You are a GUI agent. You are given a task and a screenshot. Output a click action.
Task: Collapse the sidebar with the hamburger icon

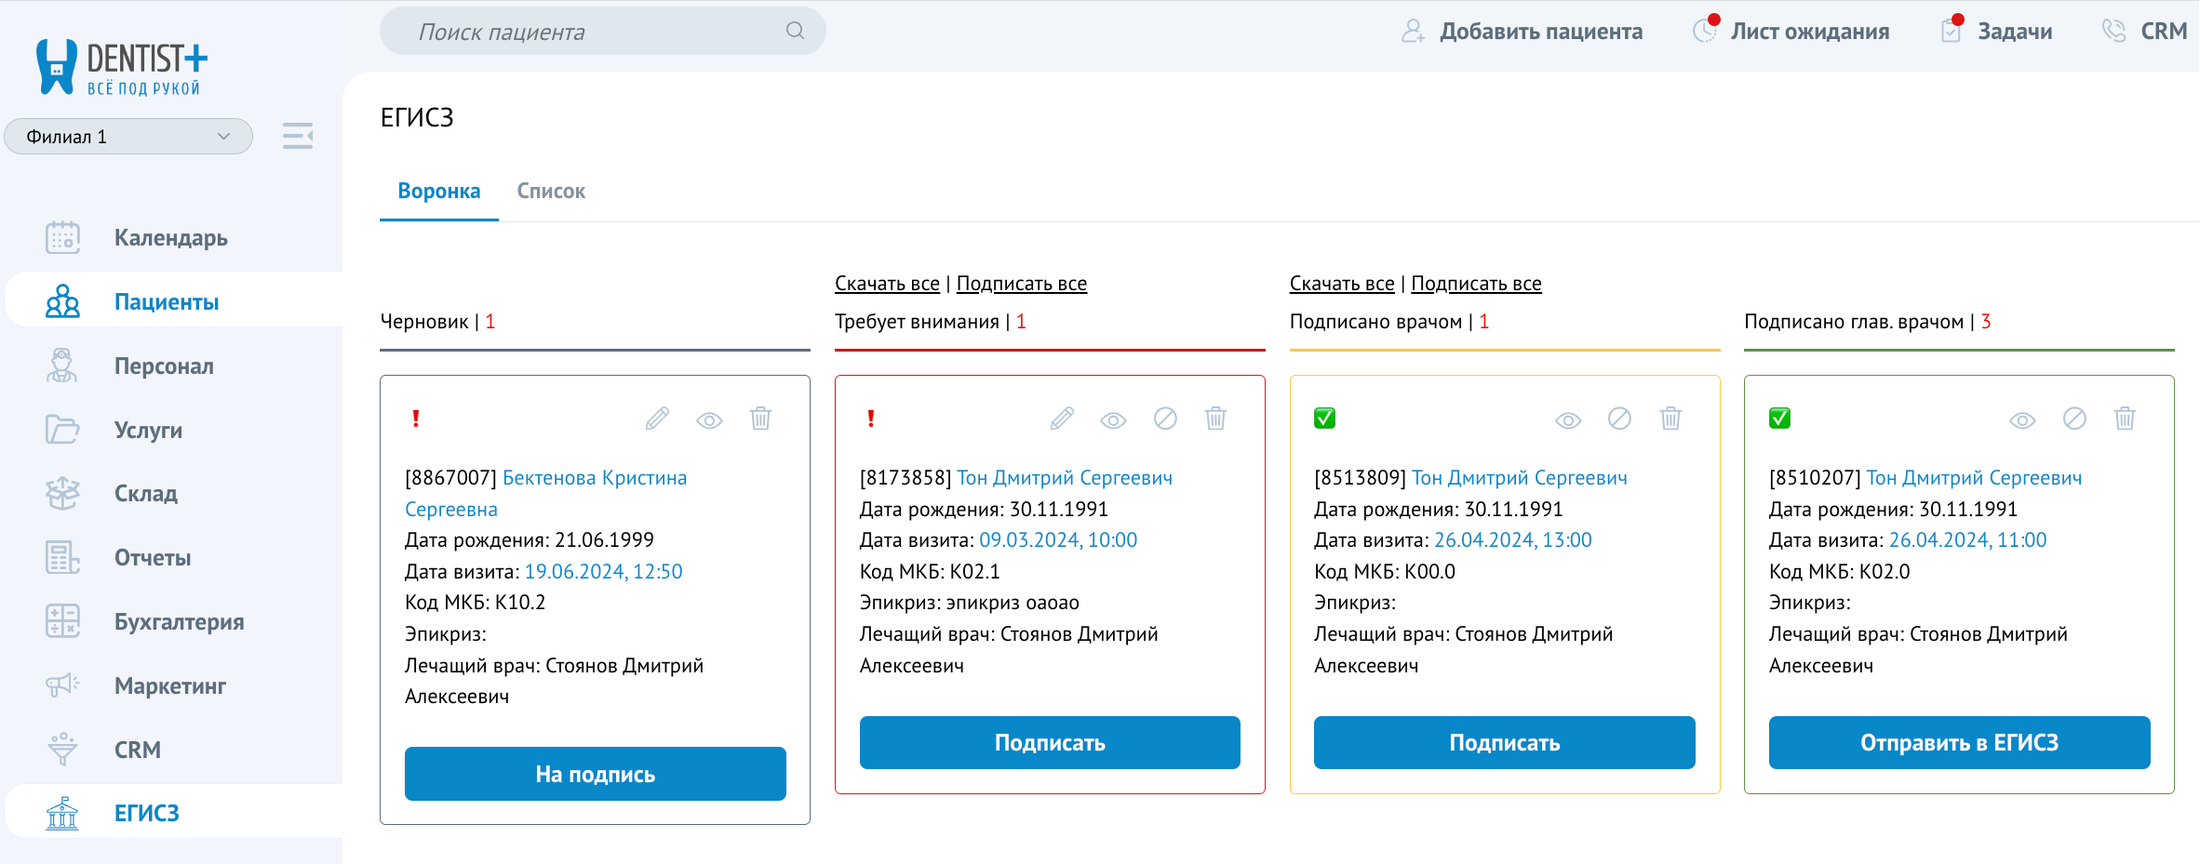tap(298, 136)
